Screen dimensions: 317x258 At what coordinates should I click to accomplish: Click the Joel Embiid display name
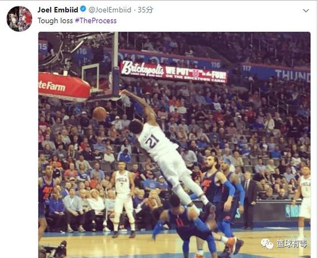click(58, 10)
